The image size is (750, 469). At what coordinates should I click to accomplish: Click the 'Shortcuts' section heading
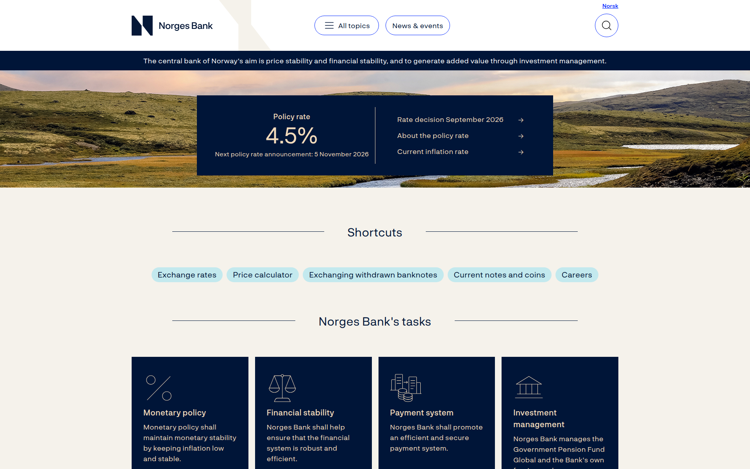[x=375, y=233]
